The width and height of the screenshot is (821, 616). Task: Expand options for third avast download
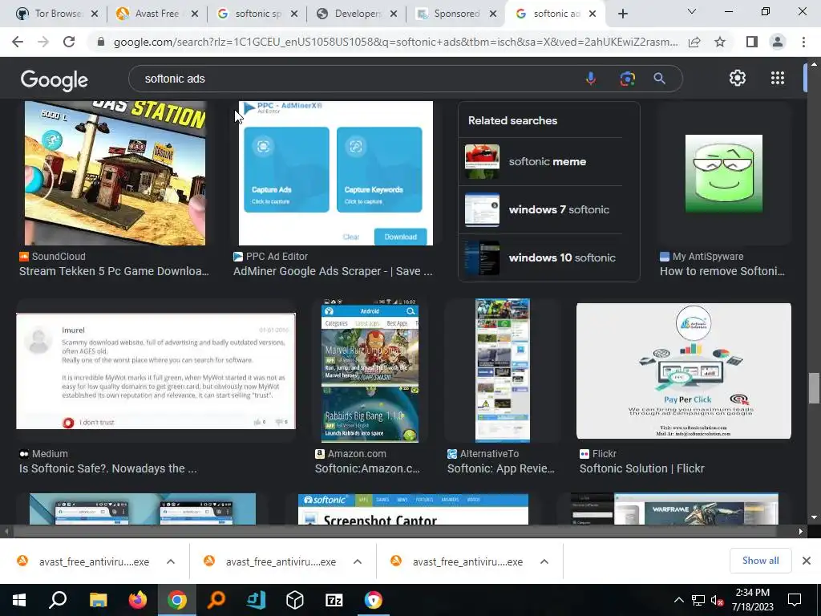(544, 561)
